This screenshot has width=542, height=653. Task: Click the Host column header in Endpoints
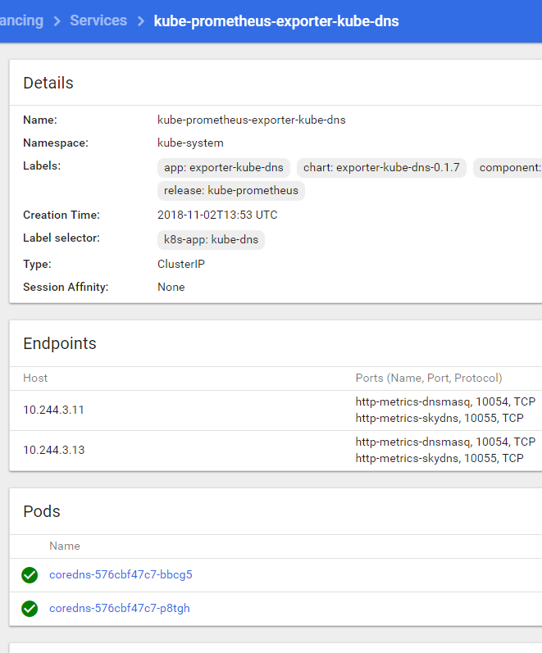pyautogui.click(x=35, y=379)
